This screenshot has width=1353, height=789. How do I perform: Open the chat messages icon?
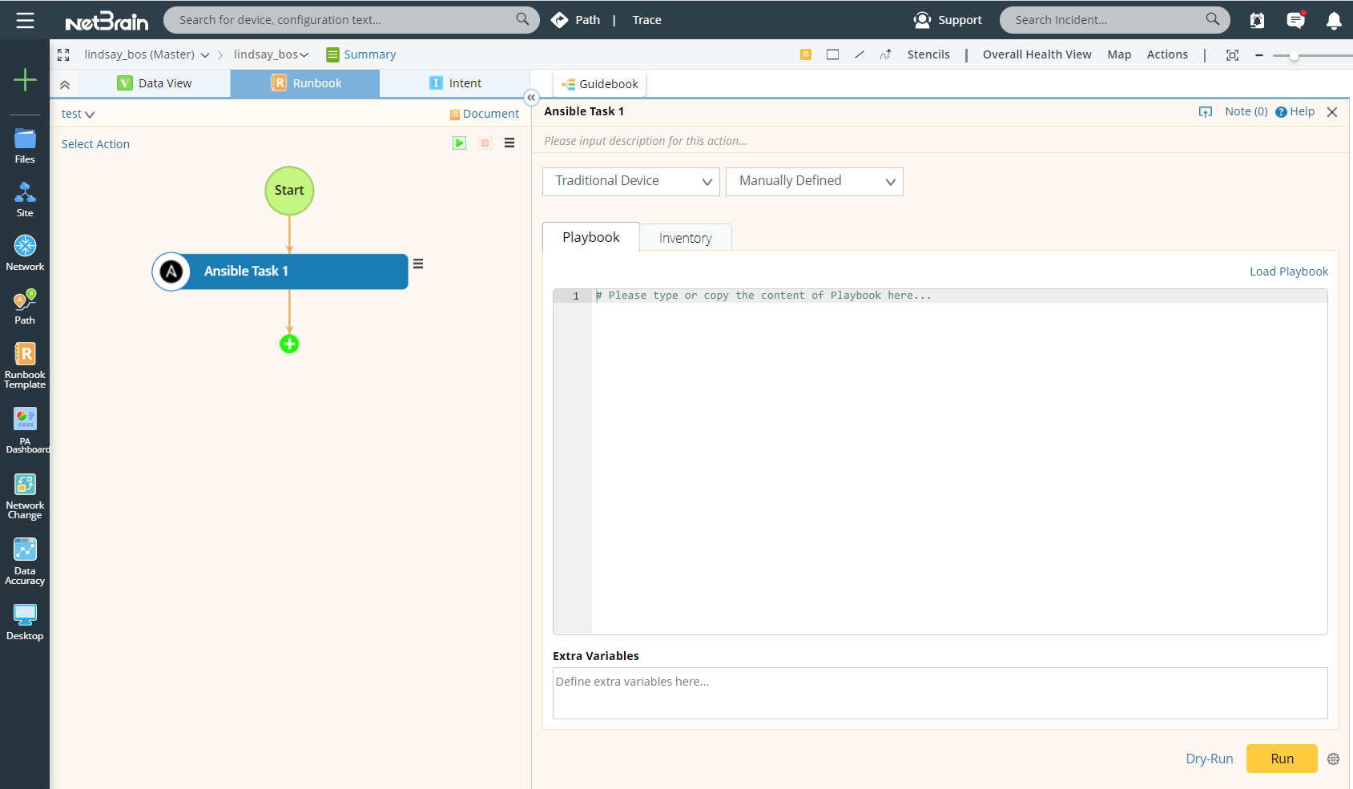pyautogui.click(x=1295, y=20)
